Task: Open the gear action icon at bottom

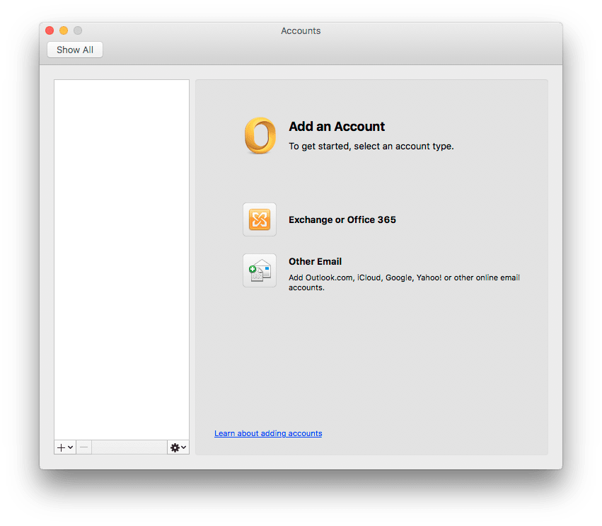Action: [x=174, y=447]
